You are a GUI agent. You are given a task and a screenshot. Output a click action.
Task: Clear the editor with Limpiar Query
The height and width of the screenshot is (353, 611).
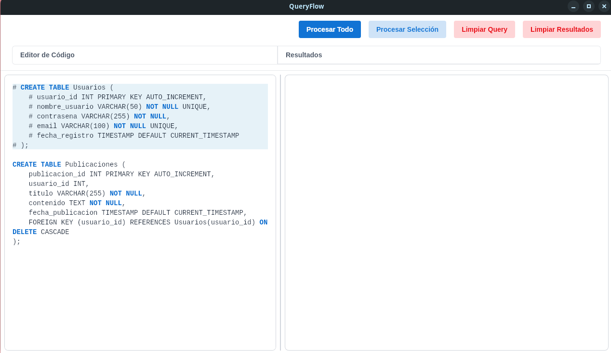[484, 29]
